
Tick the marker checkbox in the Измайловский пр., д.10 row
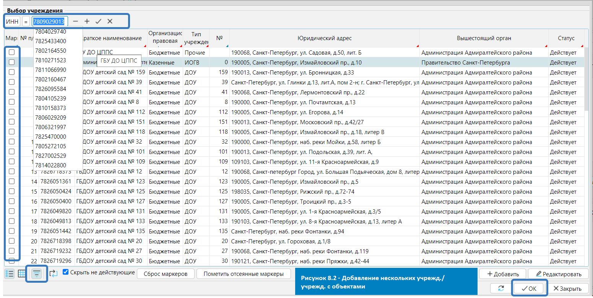click(x=12, y=62)
